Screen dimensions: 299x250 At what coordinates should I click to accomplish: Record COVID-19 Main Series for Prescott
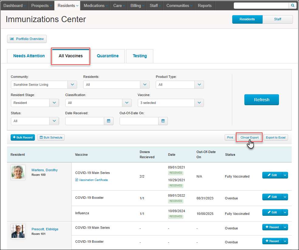[x=272, y=227]
